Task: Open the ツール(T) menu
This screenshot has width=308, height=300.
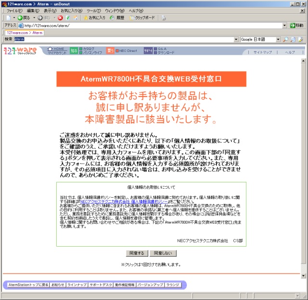Action: coord(94,11)
